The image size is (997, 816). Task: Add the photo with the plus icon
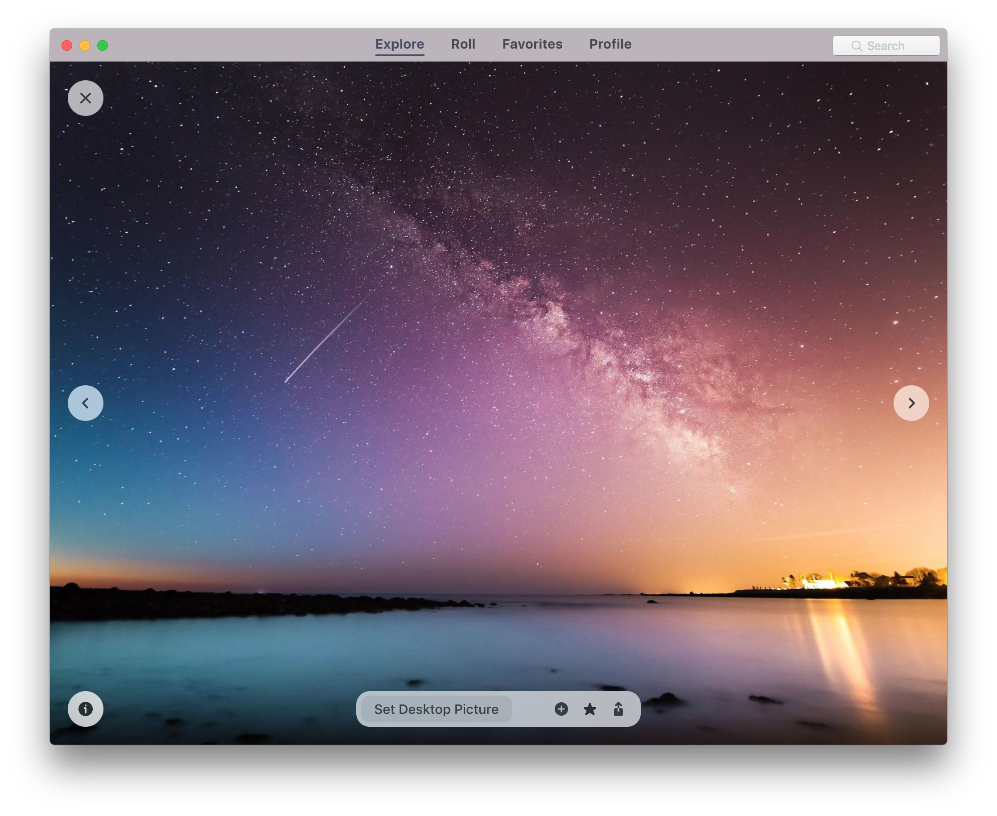coord(561,709)
